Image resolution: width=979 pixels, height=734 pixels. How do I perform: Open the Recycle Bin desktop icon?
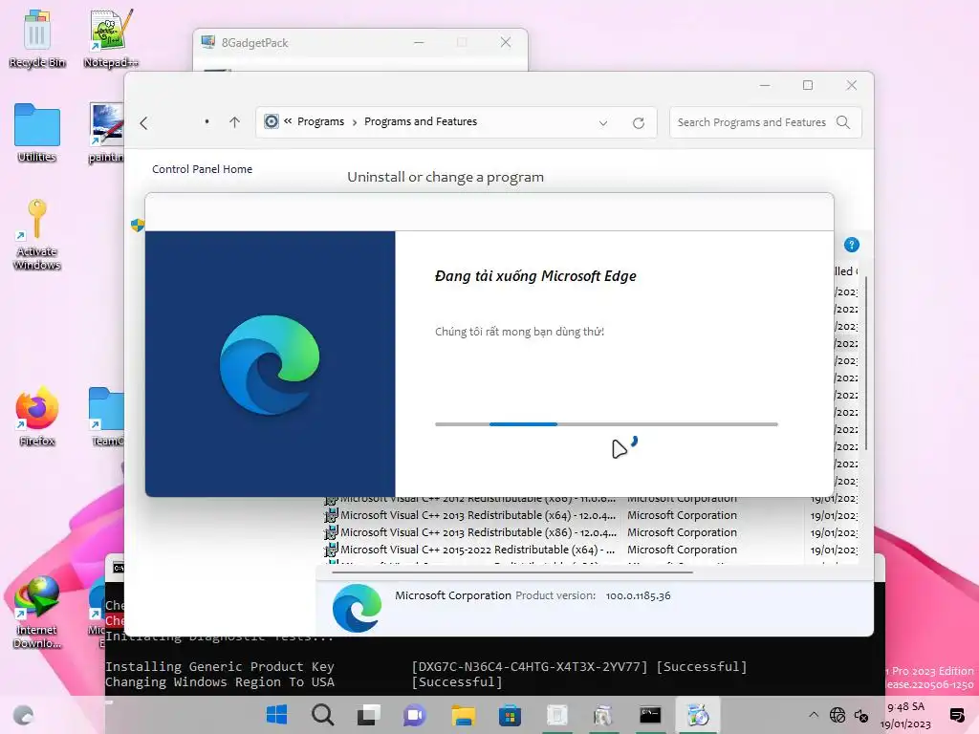tap(37, 38)
